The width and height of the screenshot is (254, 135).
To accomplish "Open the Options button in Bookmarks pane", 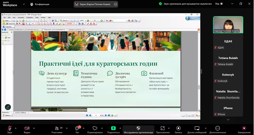I will pyautogui.click(x=7, y=115).
